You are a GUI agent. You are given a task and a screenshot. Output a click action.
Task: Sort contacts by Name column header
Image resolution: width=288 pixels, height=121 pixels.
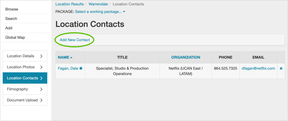coord(63,57)
